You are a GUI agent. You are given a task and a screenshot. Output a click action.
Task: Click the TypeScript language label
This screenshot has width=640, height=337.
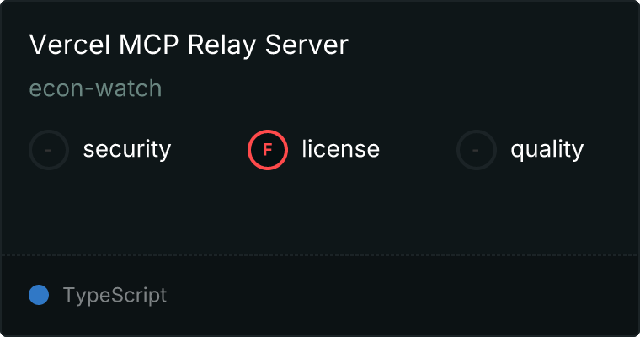[x=115, y=296]
